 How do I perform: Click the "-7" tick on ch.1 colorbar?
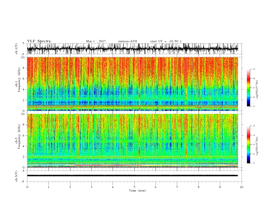[x=253, y=107]
